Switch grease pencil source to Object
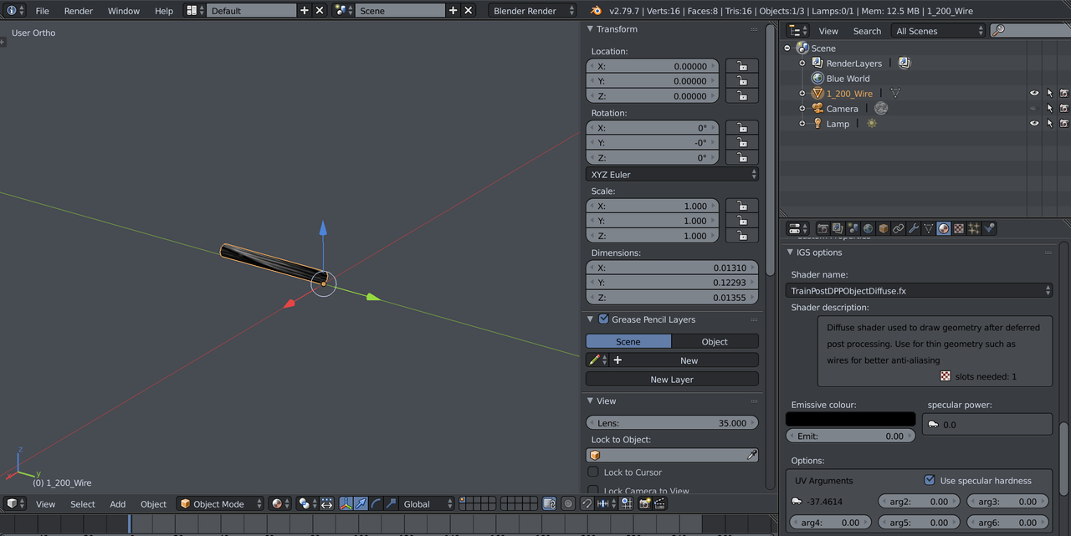 [715, 341]
